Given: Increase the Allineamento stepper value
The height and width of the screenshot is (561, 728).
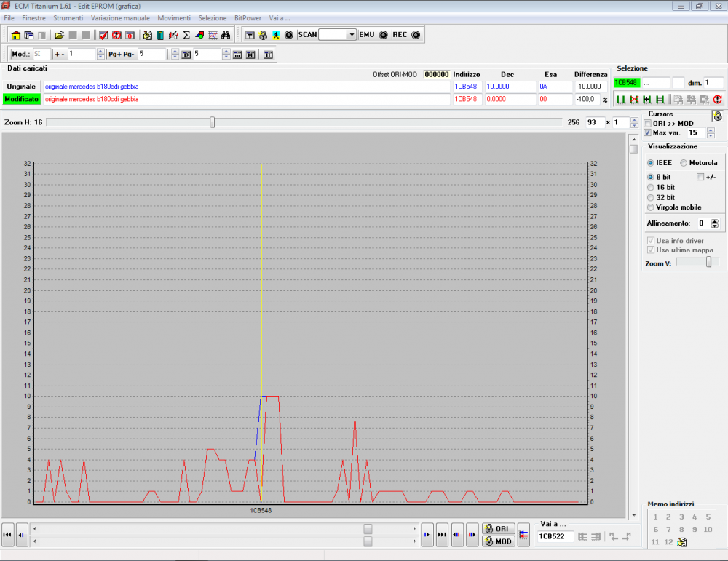Looking at the screenshot, I should (715, 221).
